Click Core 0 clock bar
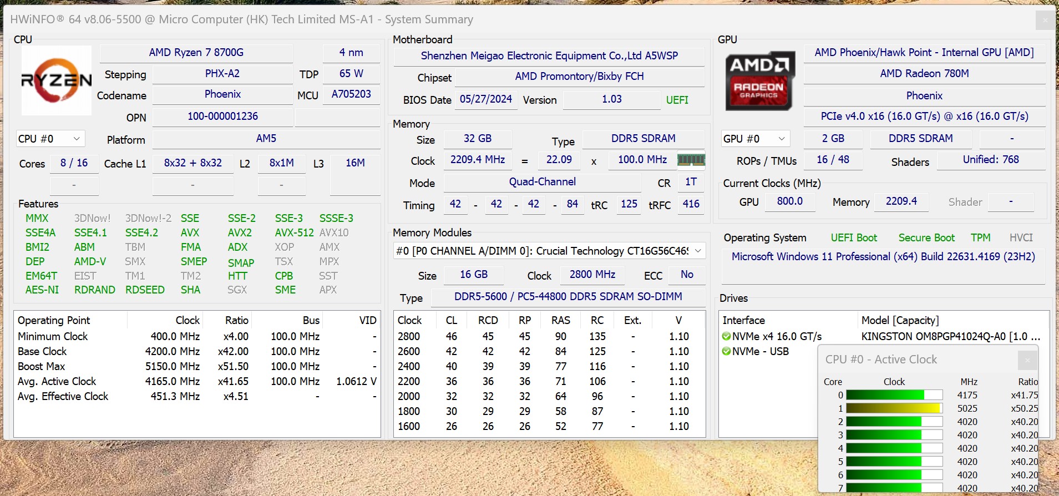Screen dimensions: 1059x496 coord(894,395)
